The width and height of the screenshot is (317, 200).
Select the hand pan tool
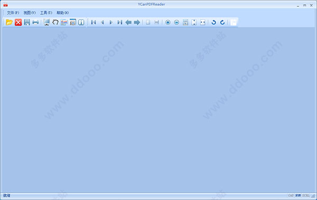(55, 22)
